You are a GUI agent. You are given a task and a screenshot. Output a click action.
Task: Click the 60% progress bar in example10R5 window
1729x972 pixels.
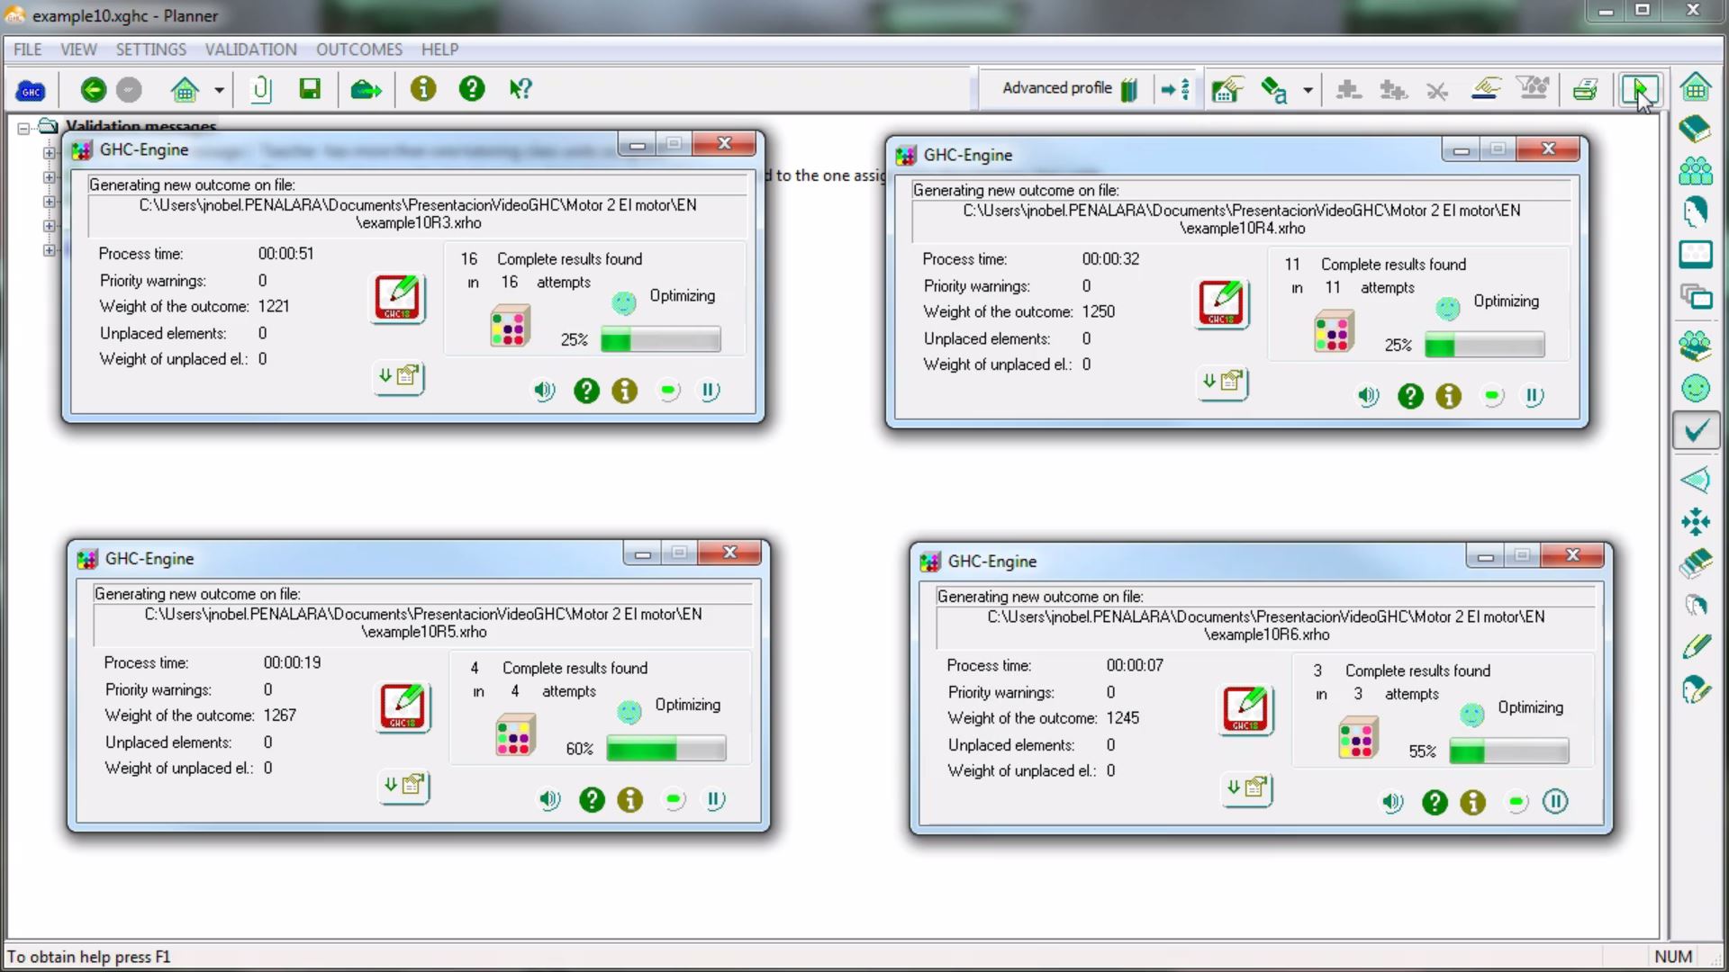tap(665, 749)
